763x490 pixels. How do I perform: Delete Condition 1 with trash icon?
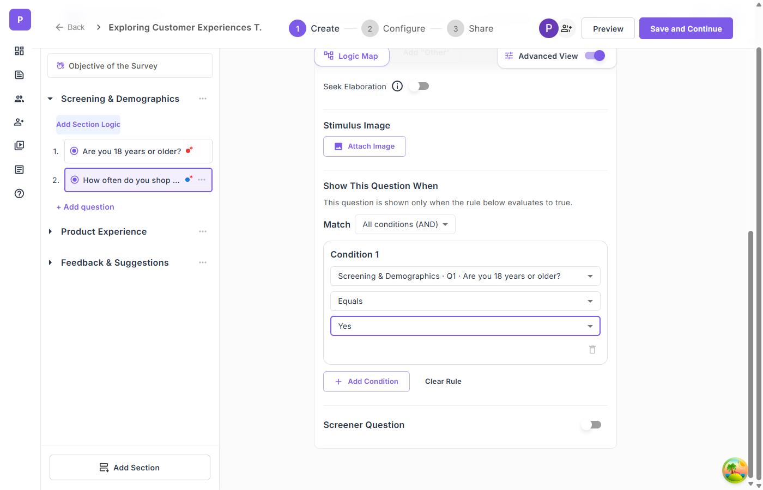592,350
